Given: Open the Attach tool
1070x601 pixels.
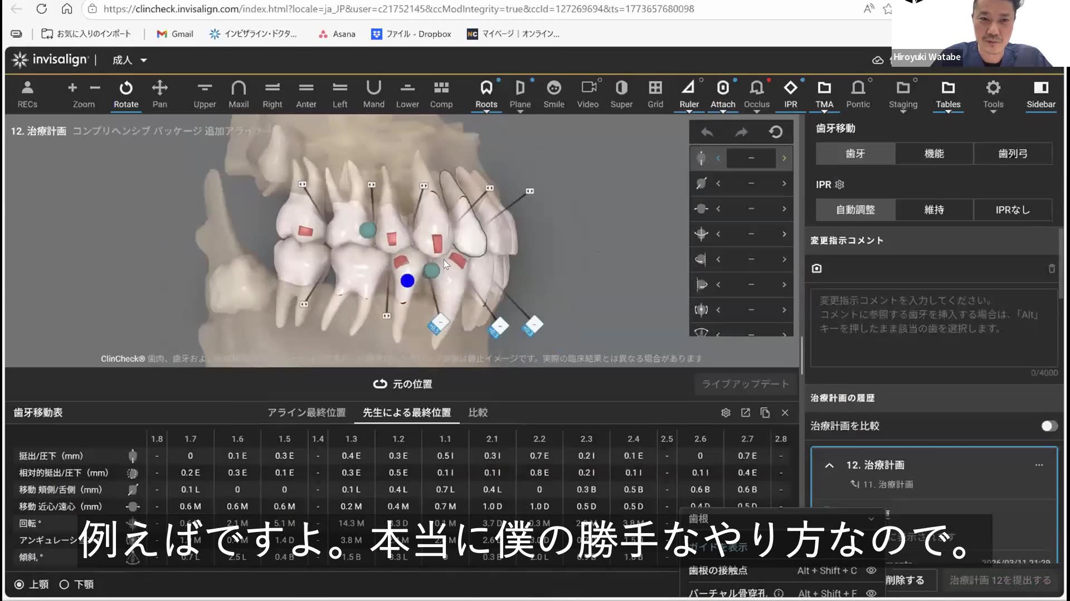Looking at the screenshot, I should (723, 93).
